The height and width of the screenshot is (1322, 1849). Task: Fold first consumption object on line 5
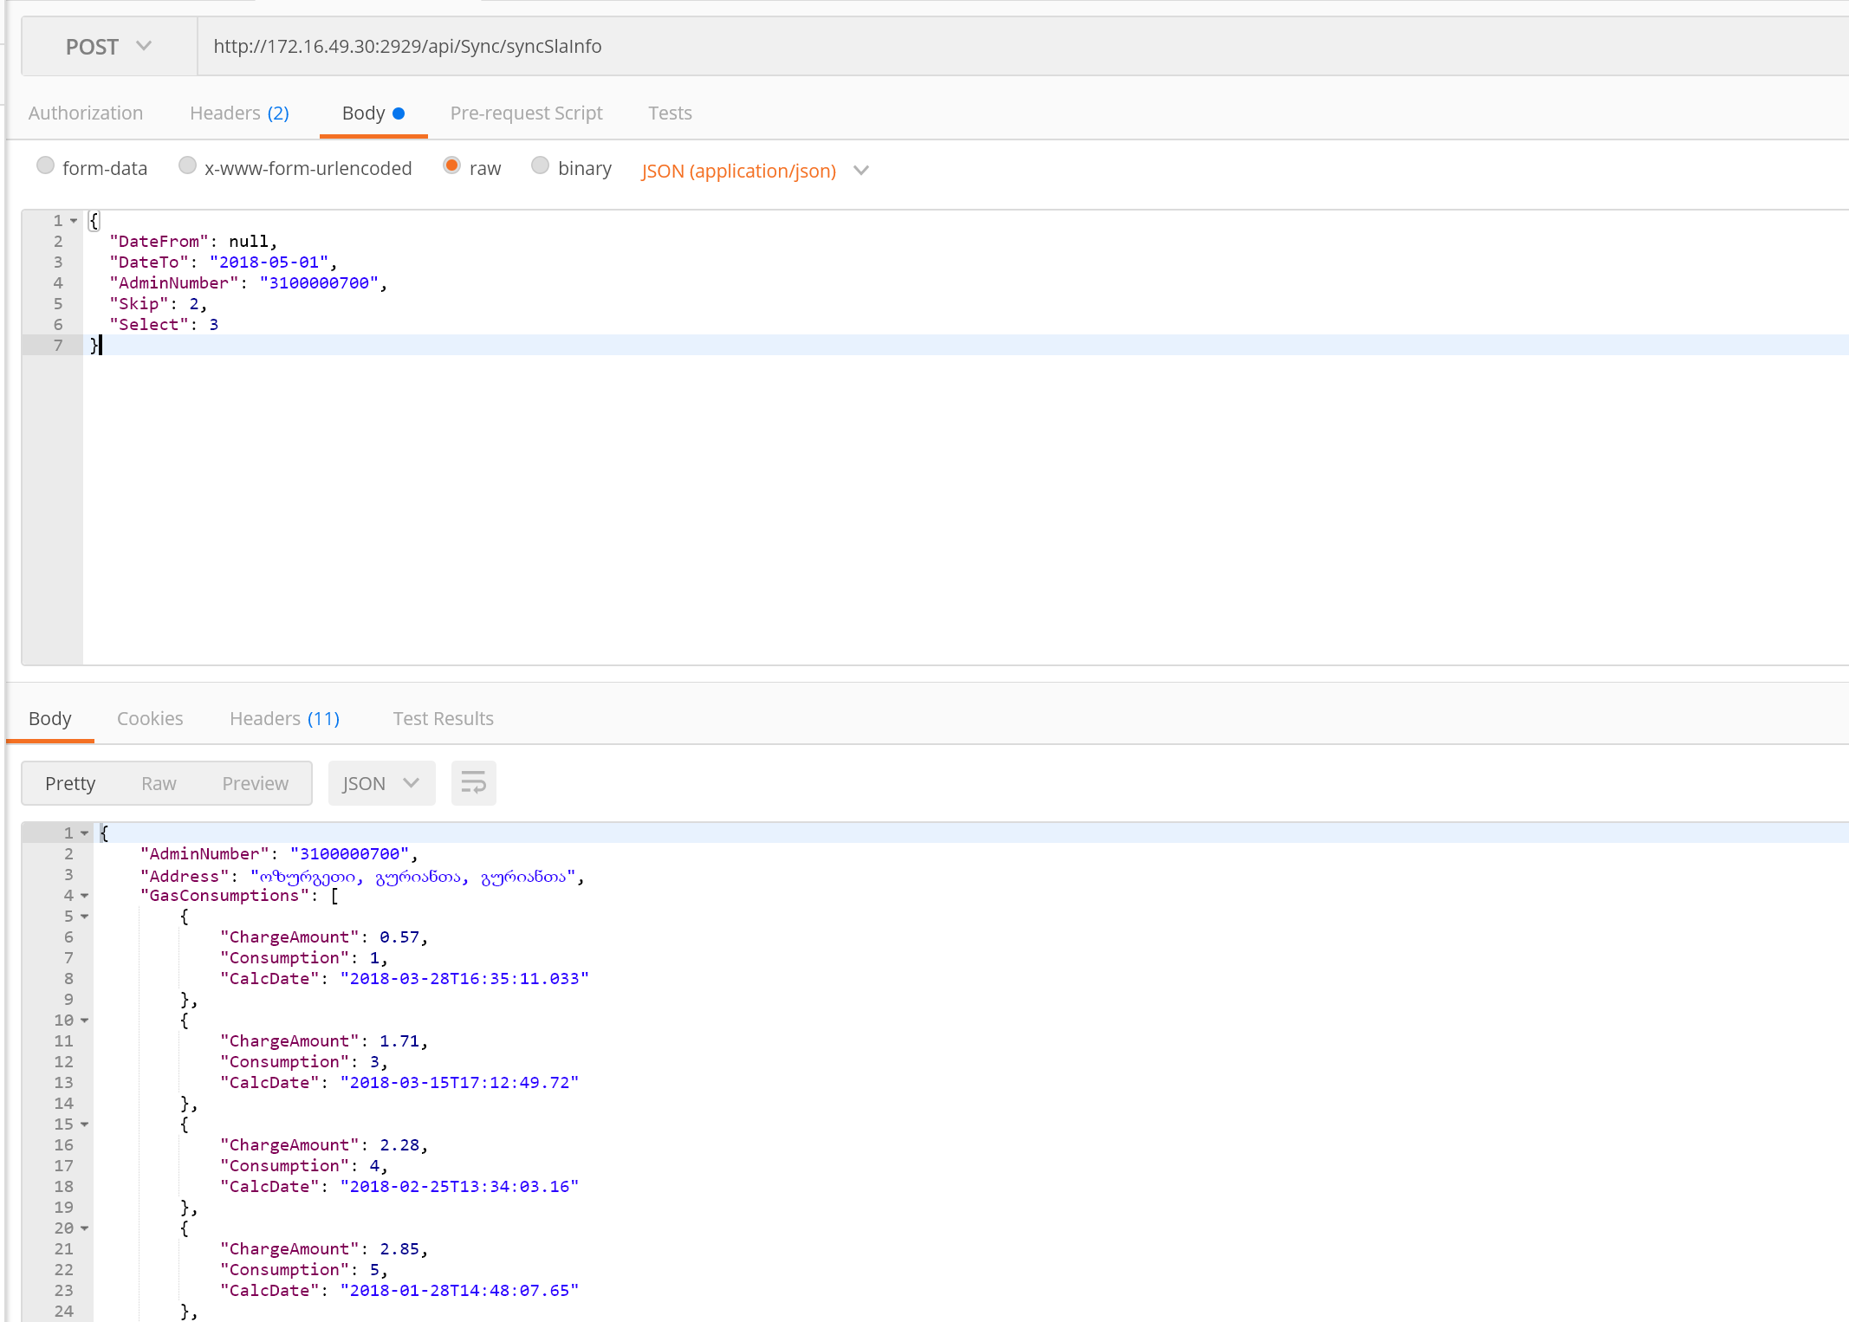85,917
